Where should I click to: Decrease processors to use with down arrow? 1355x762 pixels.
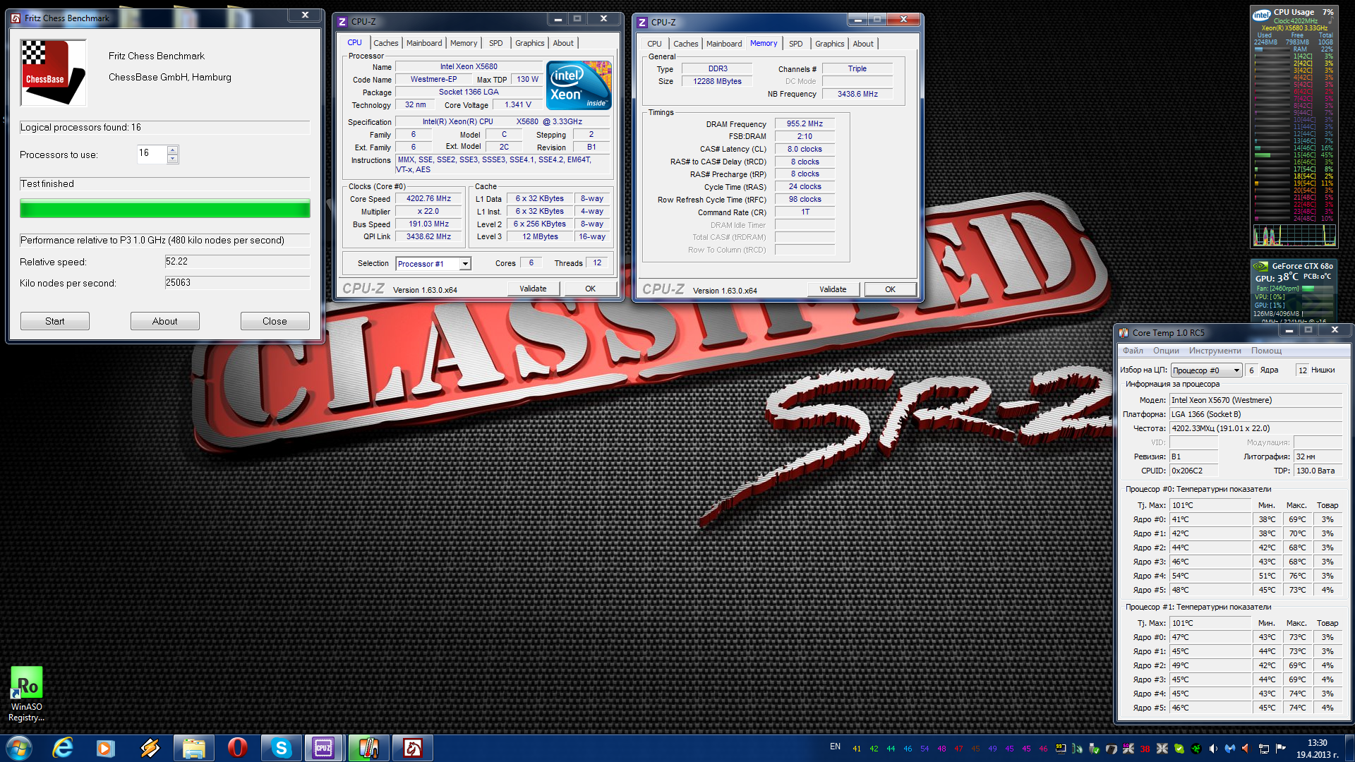[x=172, y=159]
